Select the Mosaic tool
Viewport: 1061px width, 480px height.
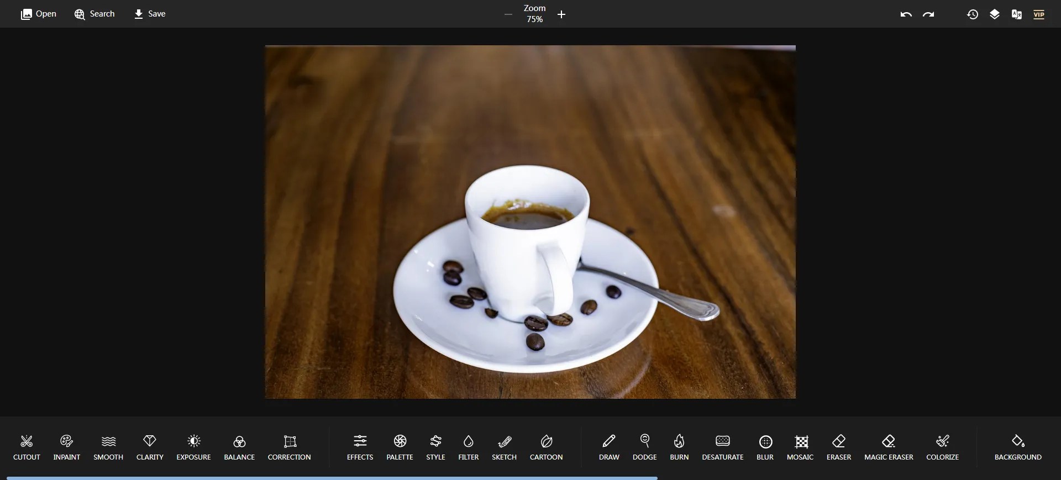[801, 447]
